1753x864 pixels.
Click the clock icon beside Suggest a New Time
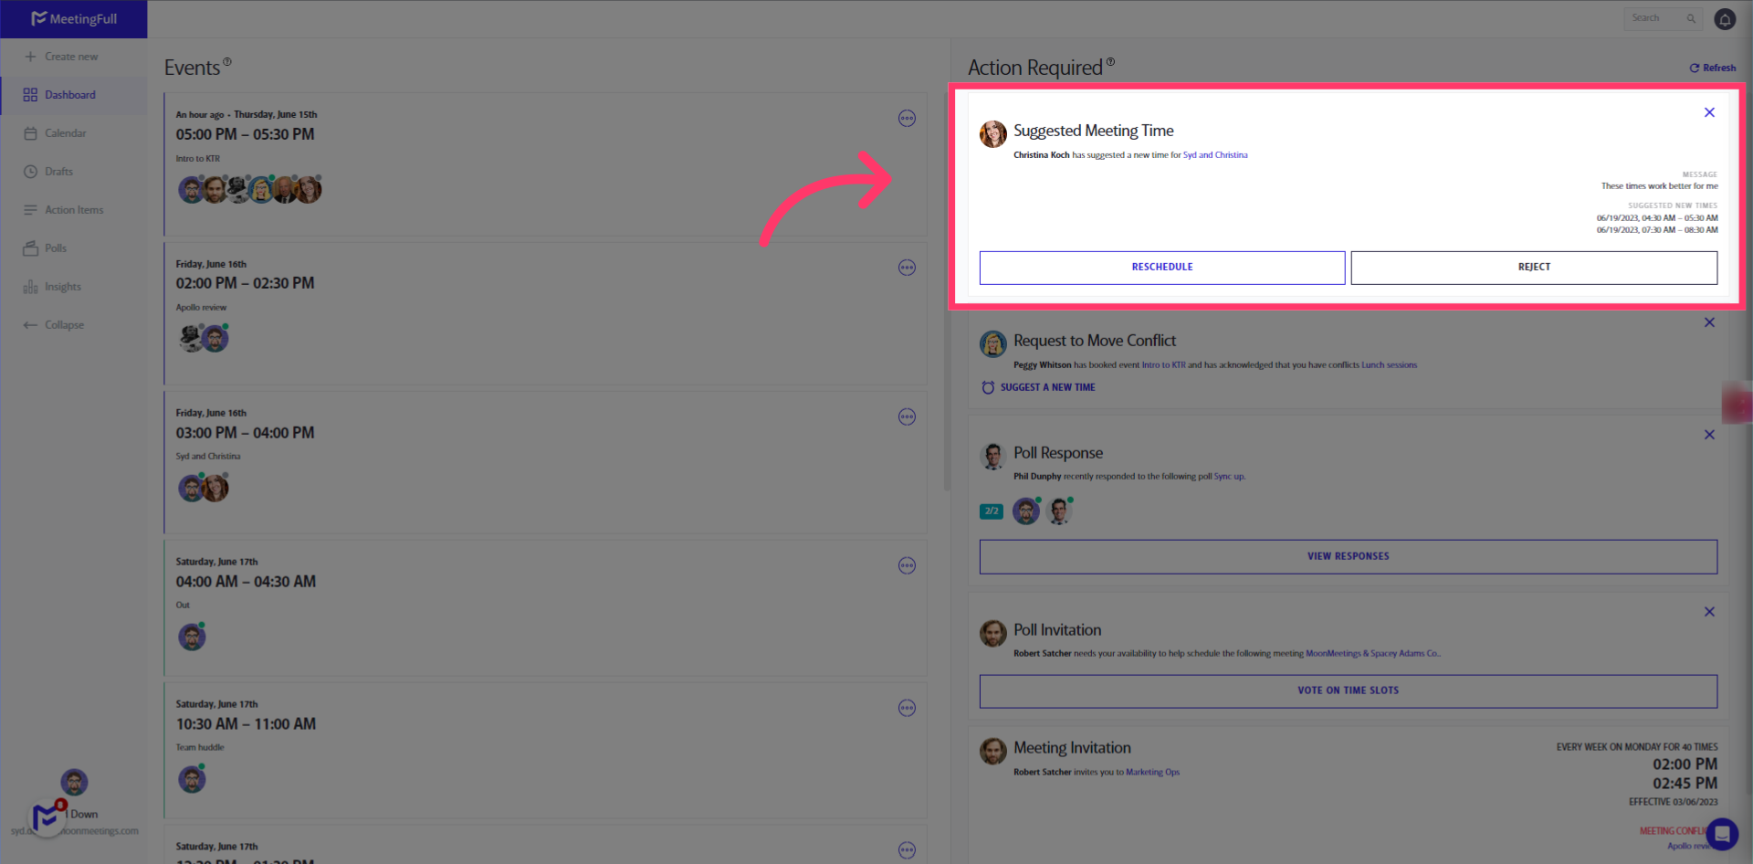(988, 387)
